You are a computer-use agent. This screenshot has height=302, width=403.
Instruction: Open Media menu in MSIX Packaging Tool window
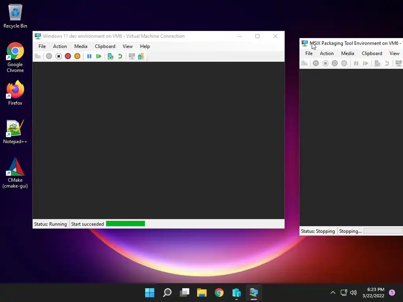[348, 53]
